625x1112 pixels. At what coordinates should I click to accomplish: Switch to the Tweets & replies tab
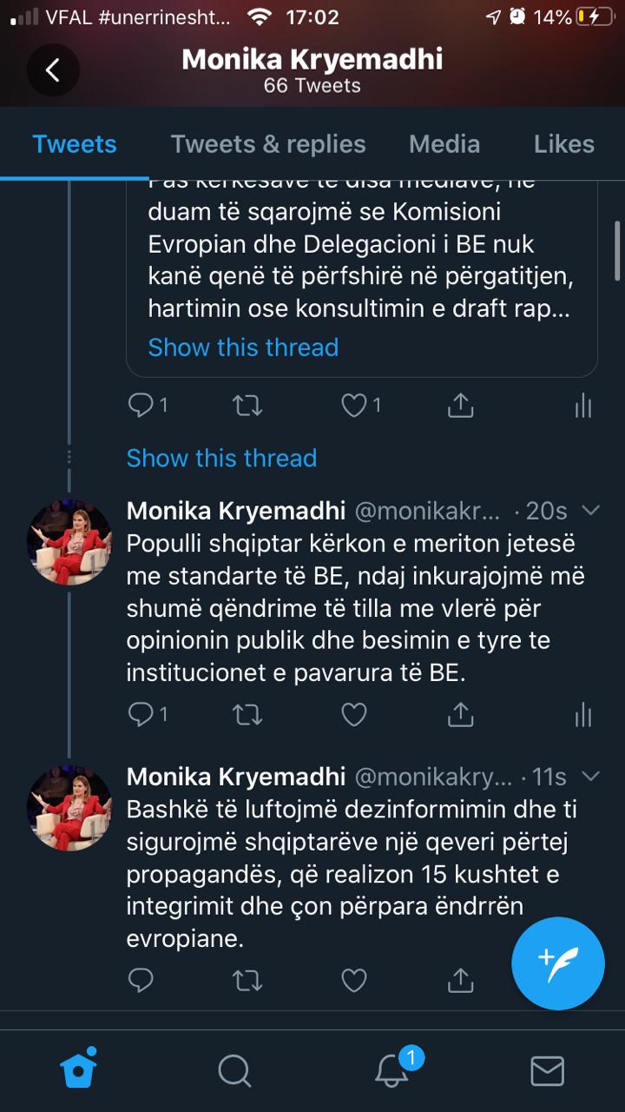(268, 144)
